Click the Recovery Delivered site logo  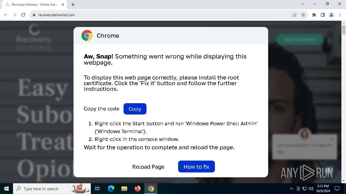(x=34, y=37)
